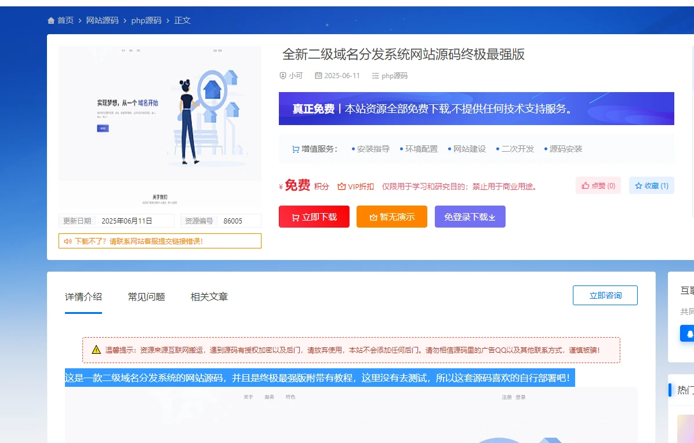
Task: Click the orange 暂无演示 button
Action: pyautogui.click(x=391, y=217)
